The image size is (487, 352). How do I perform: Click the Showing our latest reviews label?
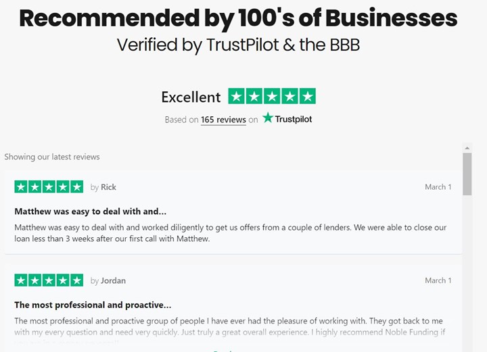(x=52, y=157)
